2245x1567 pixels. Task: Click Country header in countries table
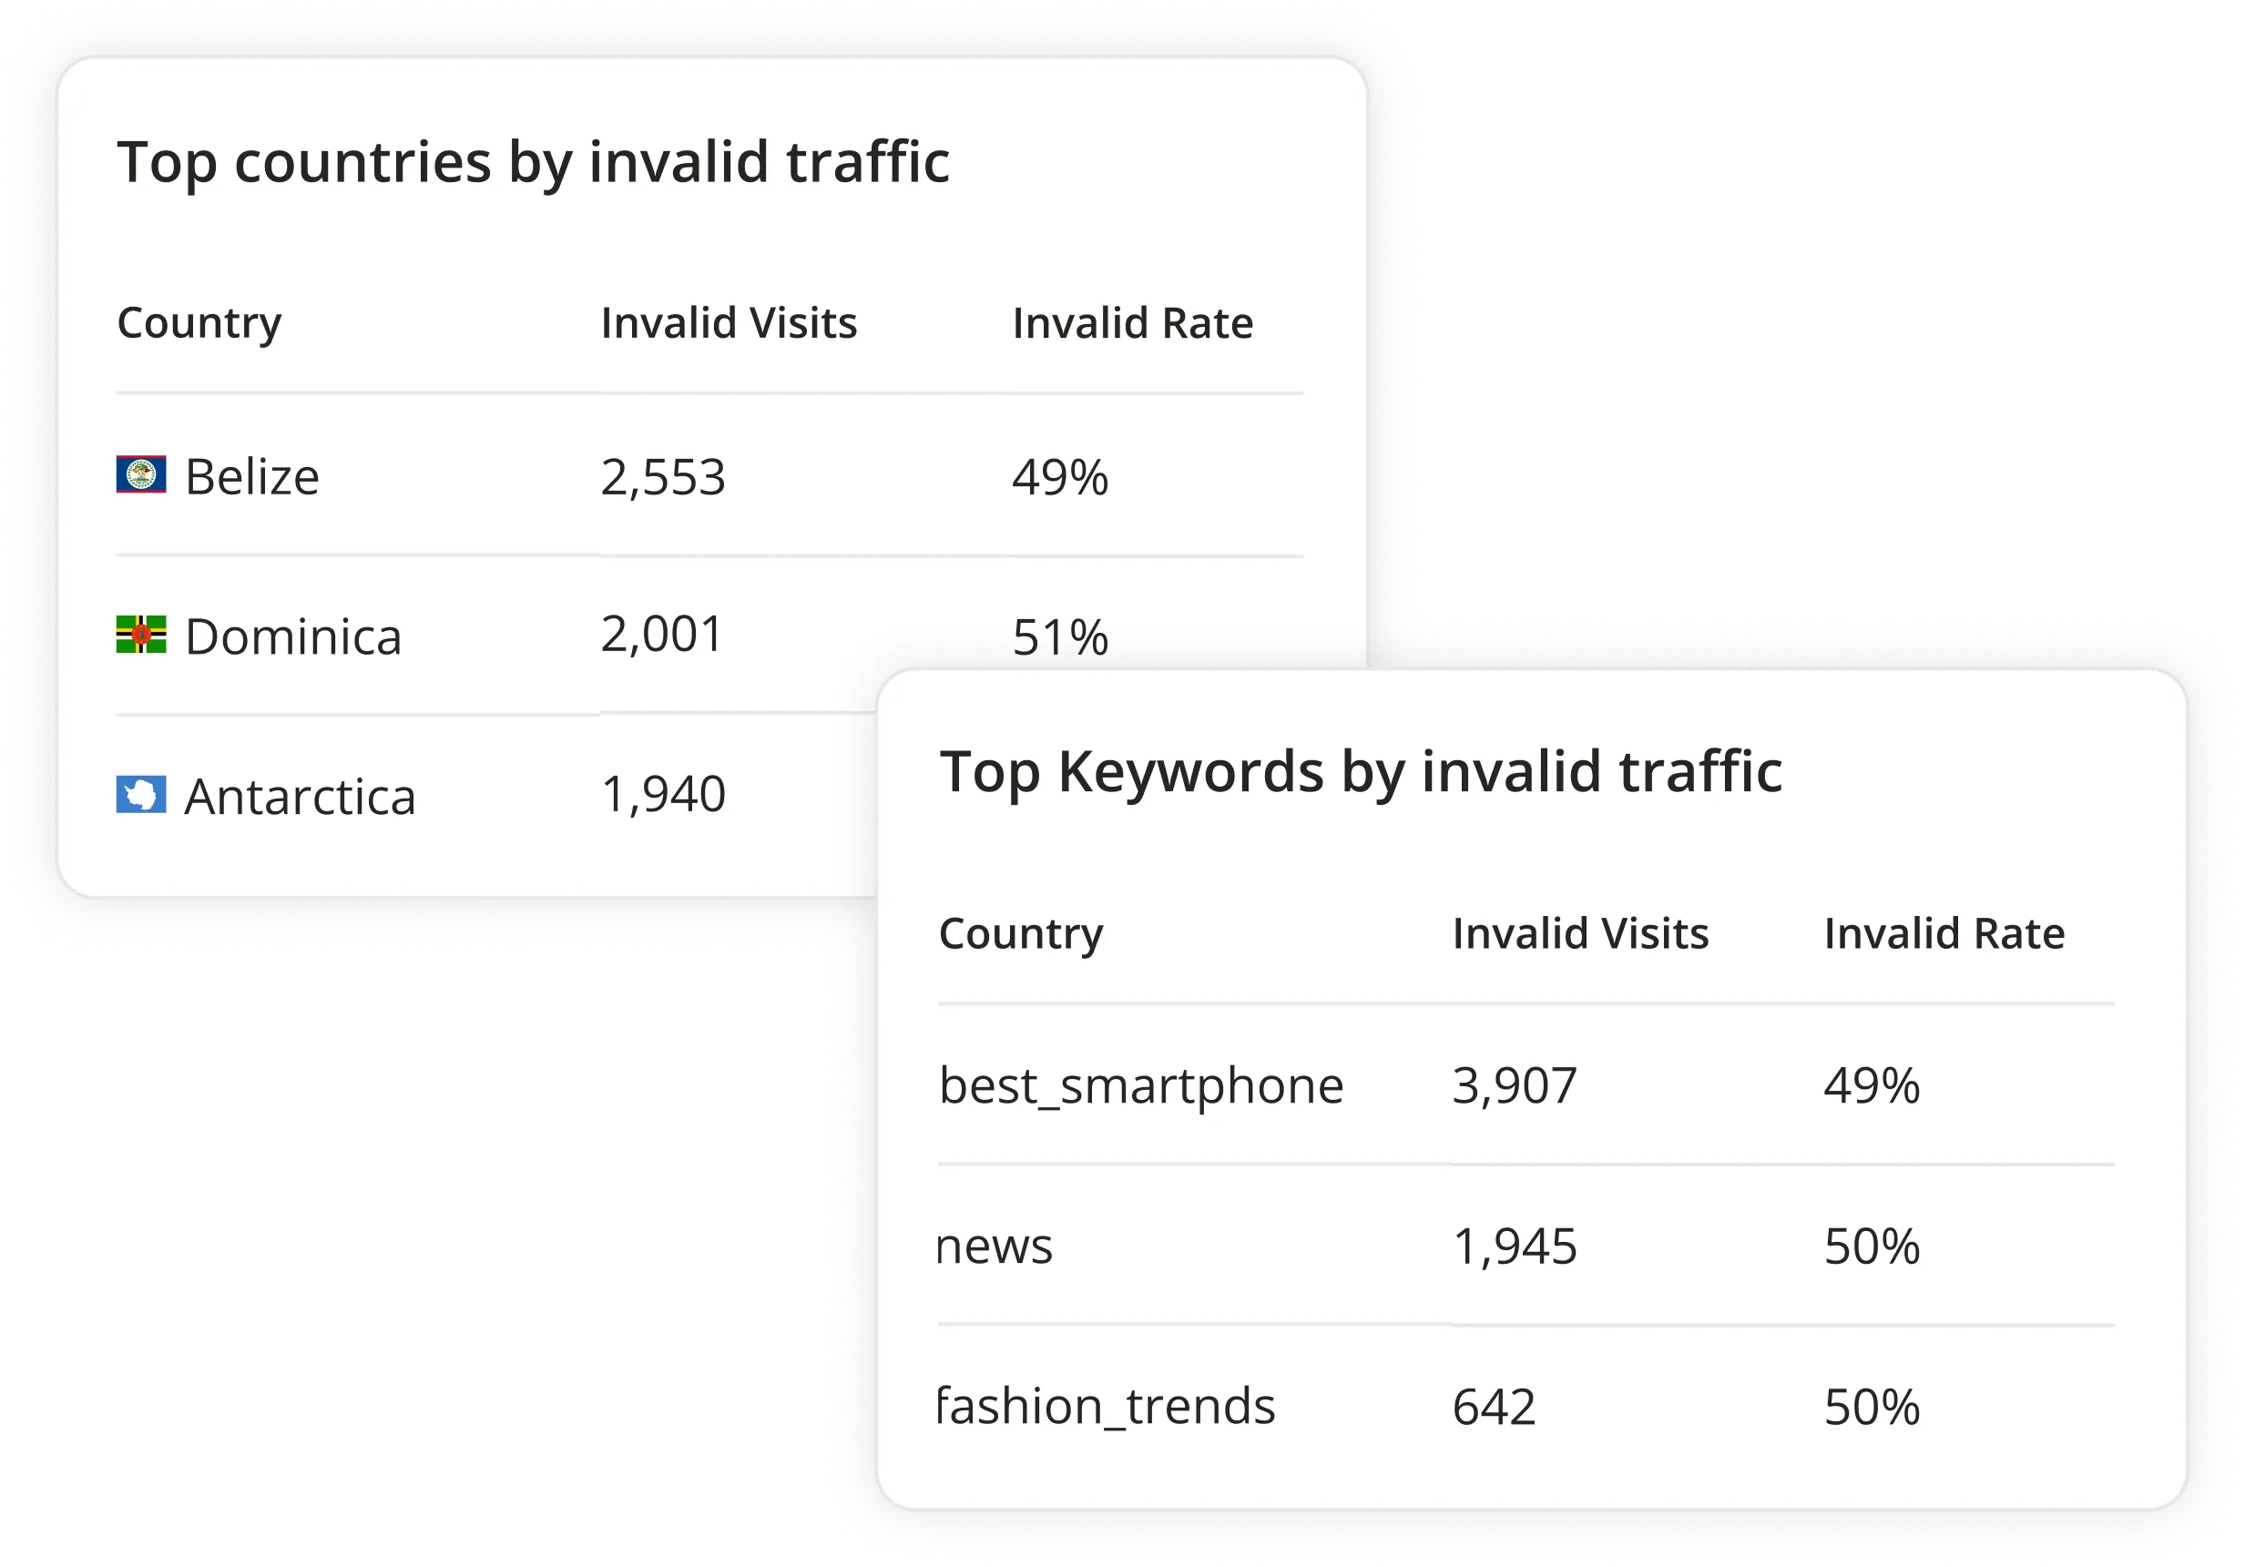click(x=199, y=323)
